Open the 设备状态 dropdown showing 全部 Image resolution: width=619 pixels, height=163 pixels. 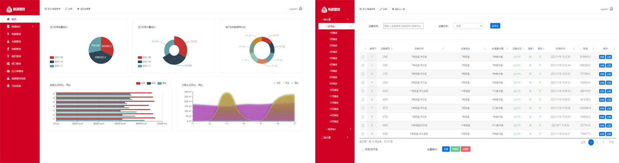[468, 26]
